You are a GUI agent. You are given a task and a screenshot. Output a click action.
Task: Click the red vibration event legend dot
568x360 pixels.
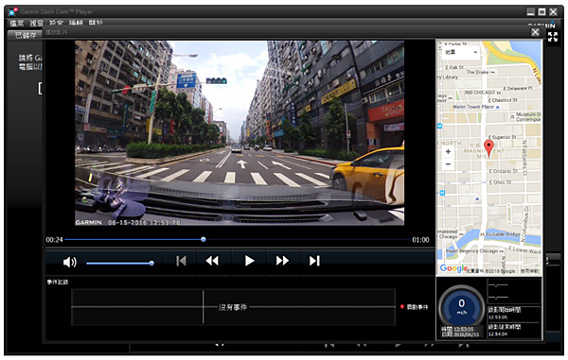[x=401, y=307]
